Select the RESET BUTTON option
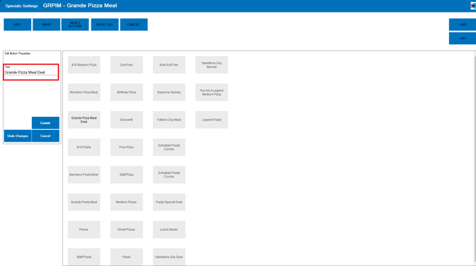Image resolution: width=476 pixels, height=266 pixels. tap(75, 25)
